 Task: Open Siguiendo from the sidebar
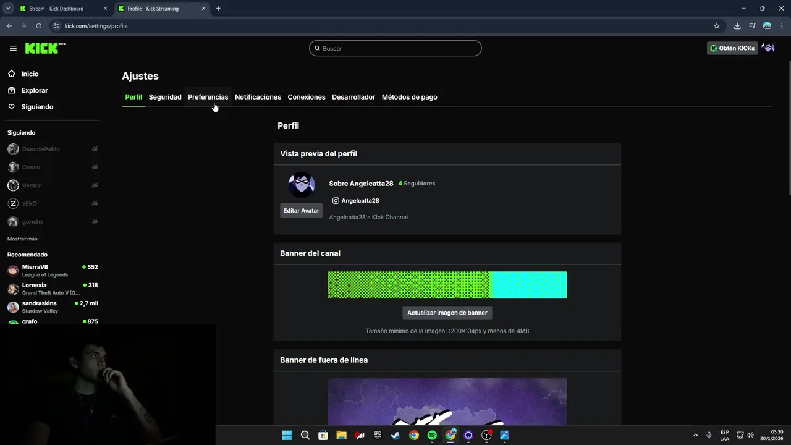[x=37, y=107]
